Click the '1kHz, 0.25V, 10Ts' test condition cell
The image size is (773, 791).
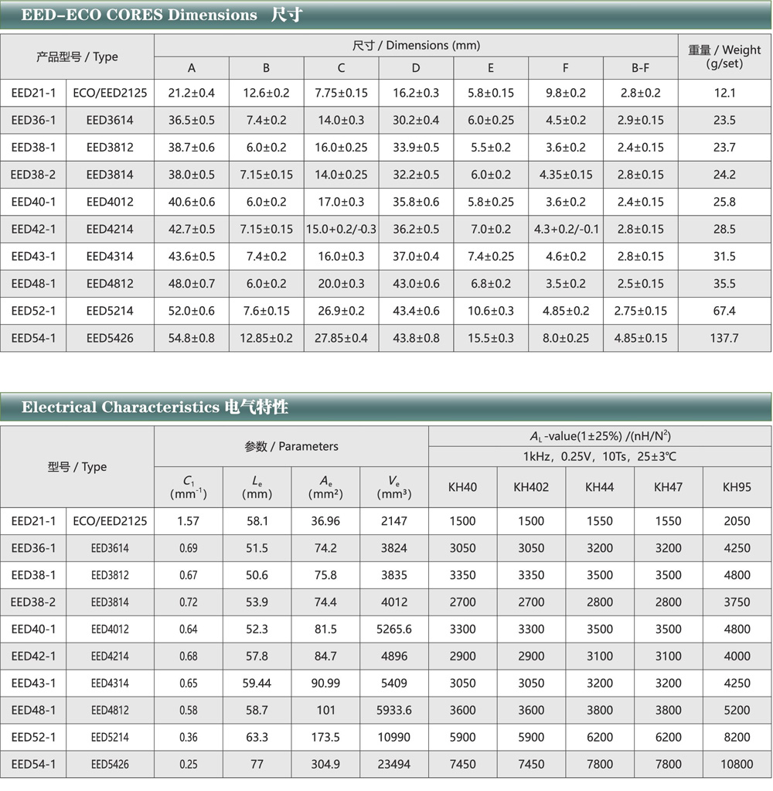(x=600, y=456)
